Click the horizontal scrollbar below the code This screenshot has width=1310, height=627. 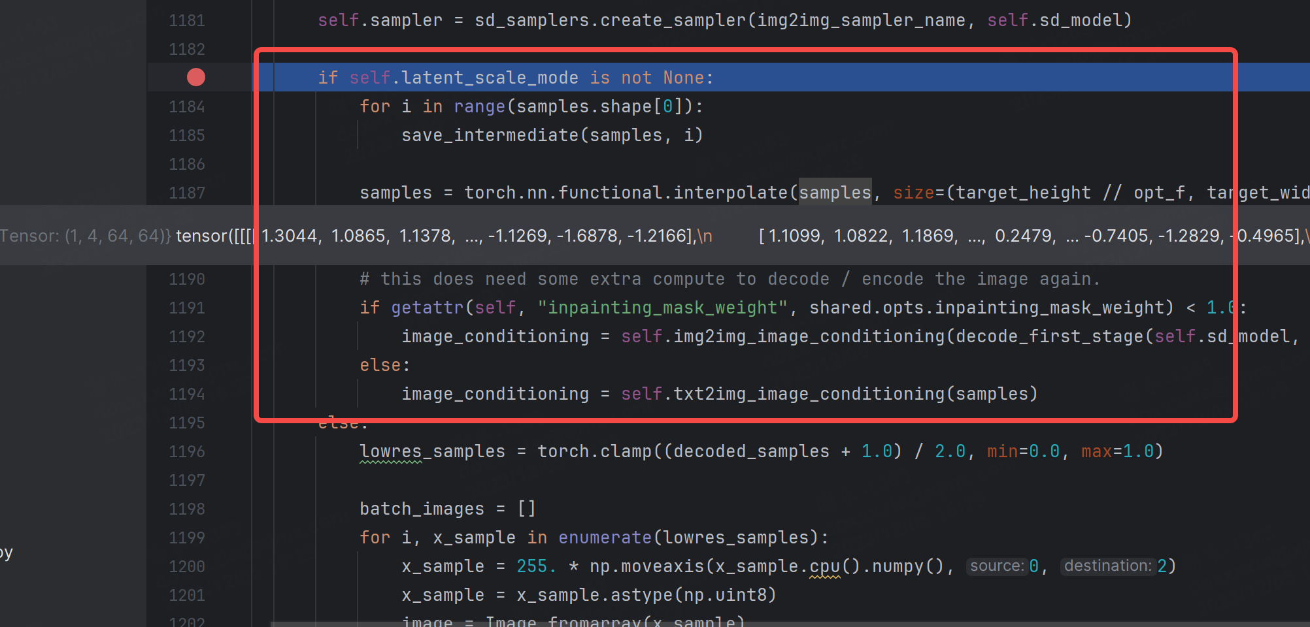pyautogui.click(x=790, y=624)
